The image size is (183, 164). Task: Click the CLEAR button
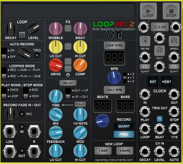160,27
